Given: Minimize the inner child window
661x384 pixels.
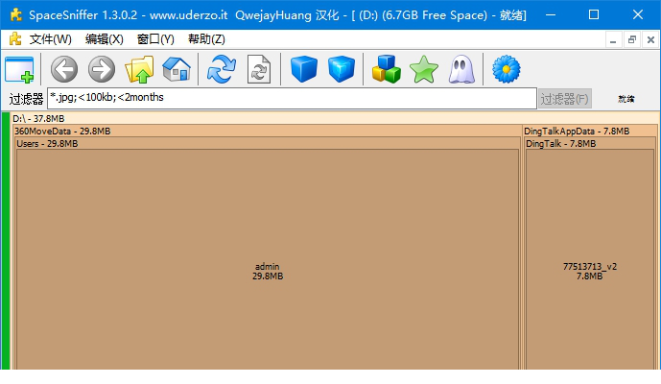Looking at the screenshot, I should click(x=613, y=40).
